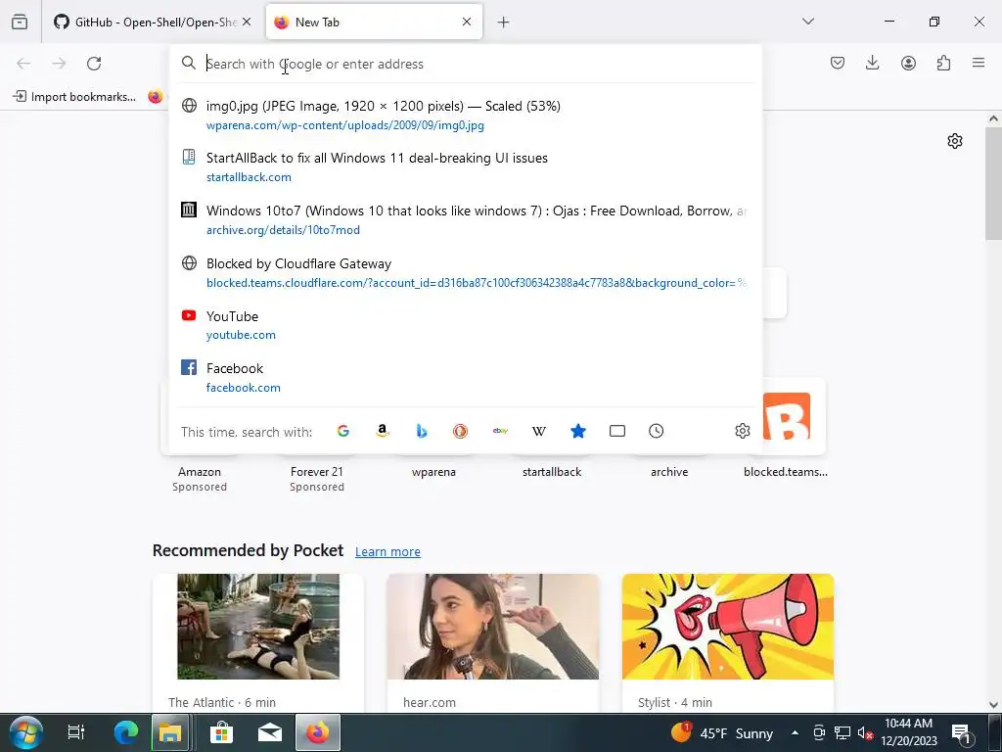Search in History clock icon
This screenshot has height=752, width=1002.
pos(657,431)
